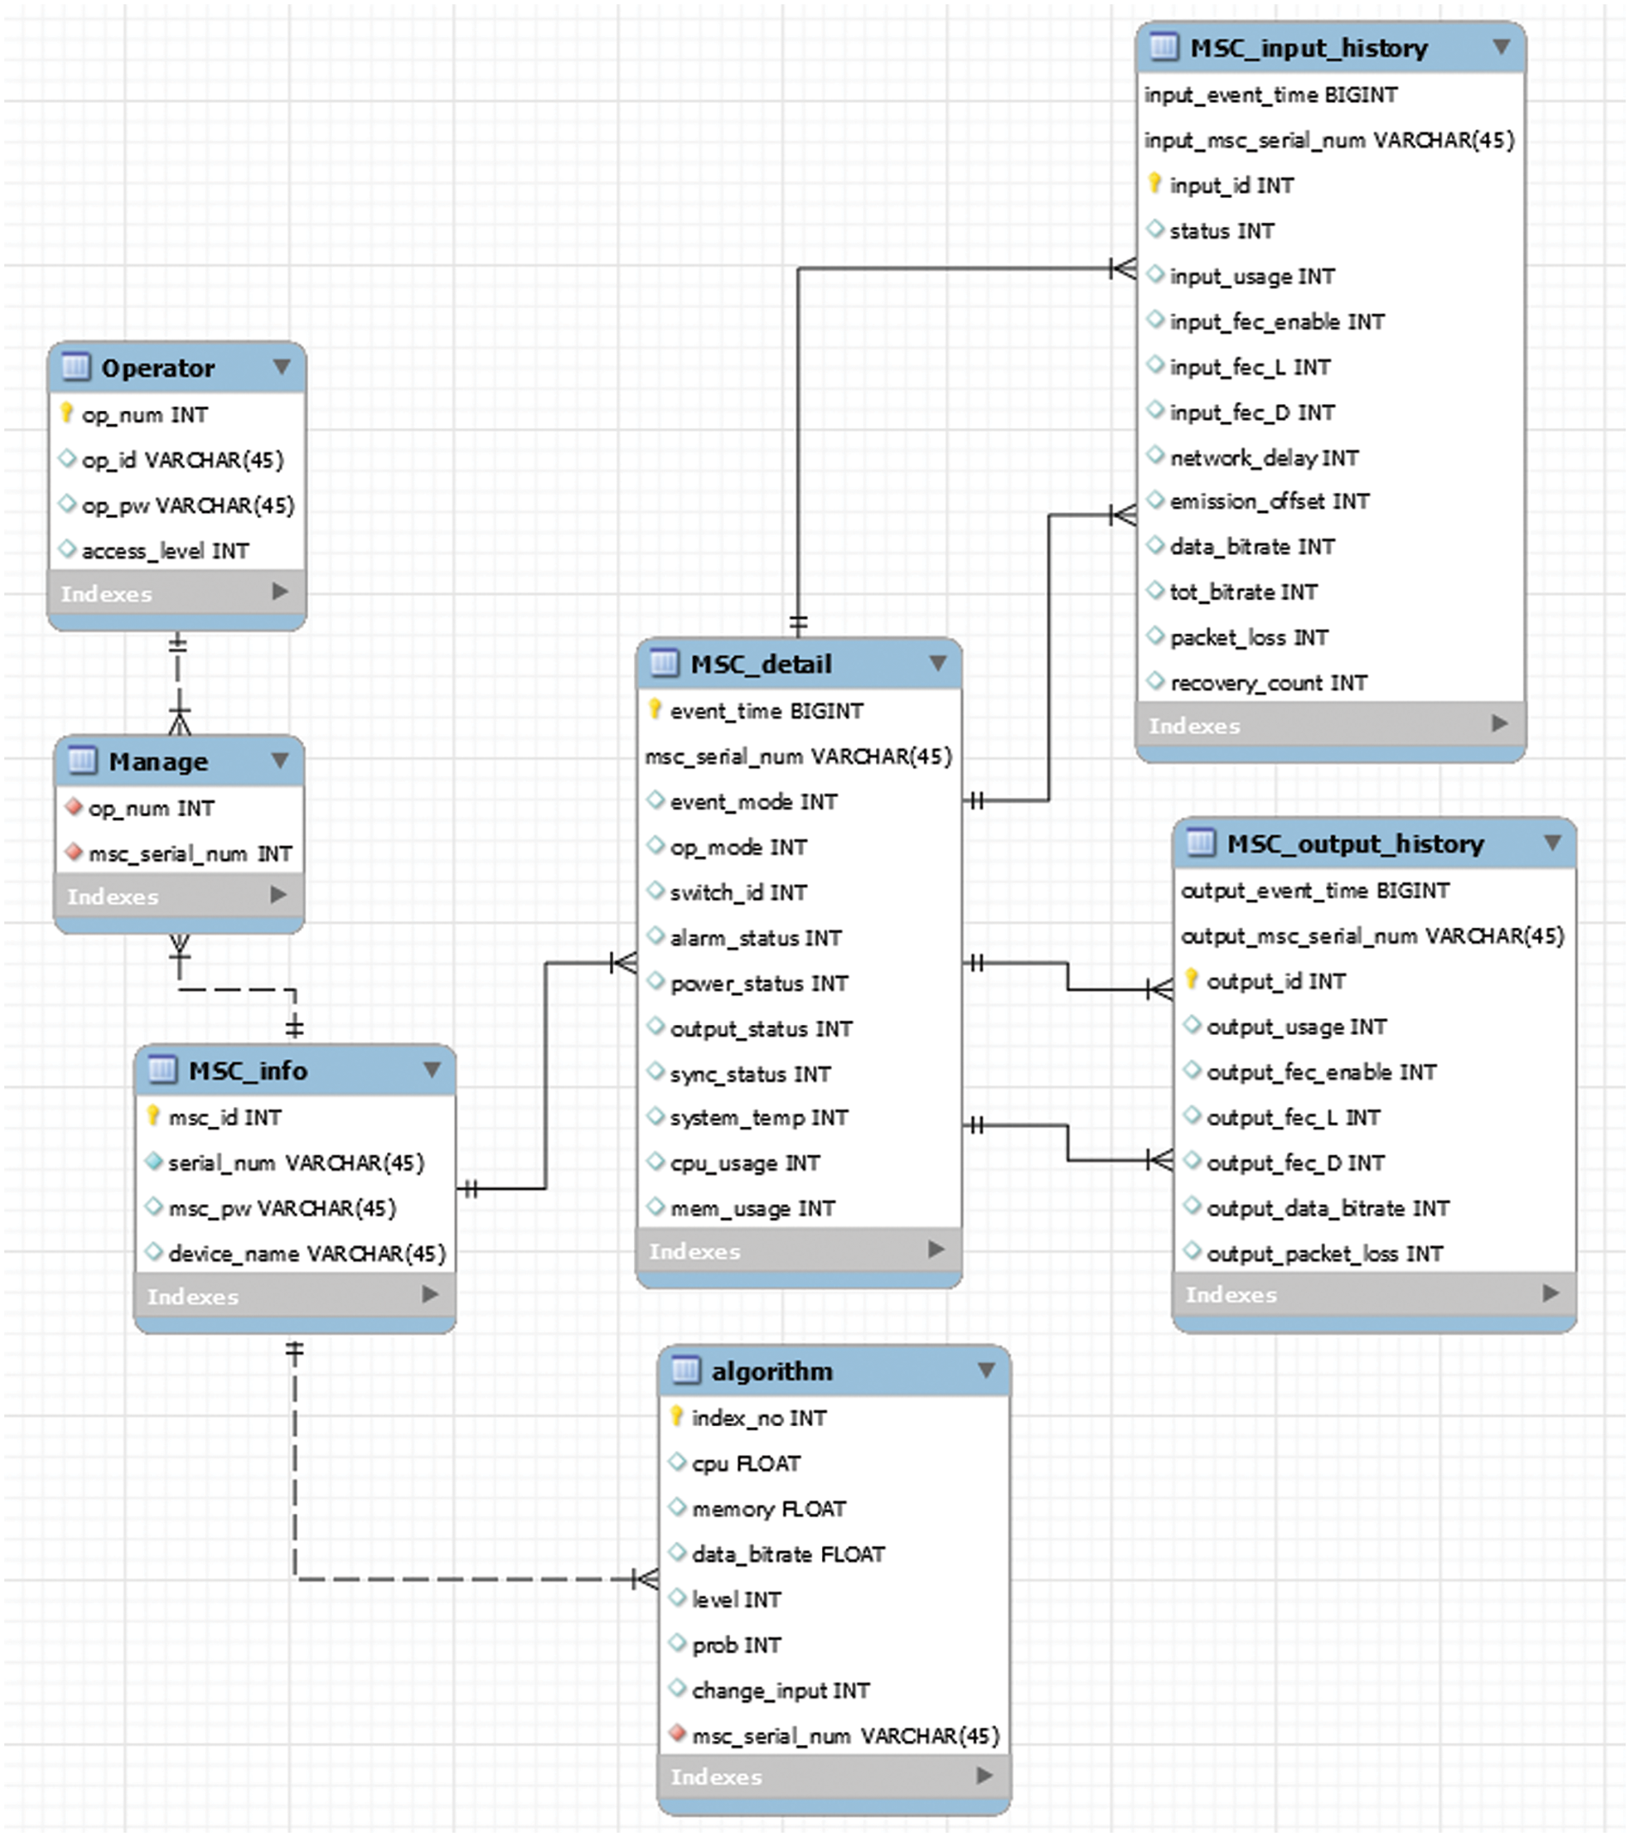Viewport: 1630px width, 1837px height.
Task: Collapse the Manage table via header arrow
Action: click(280, 761)
